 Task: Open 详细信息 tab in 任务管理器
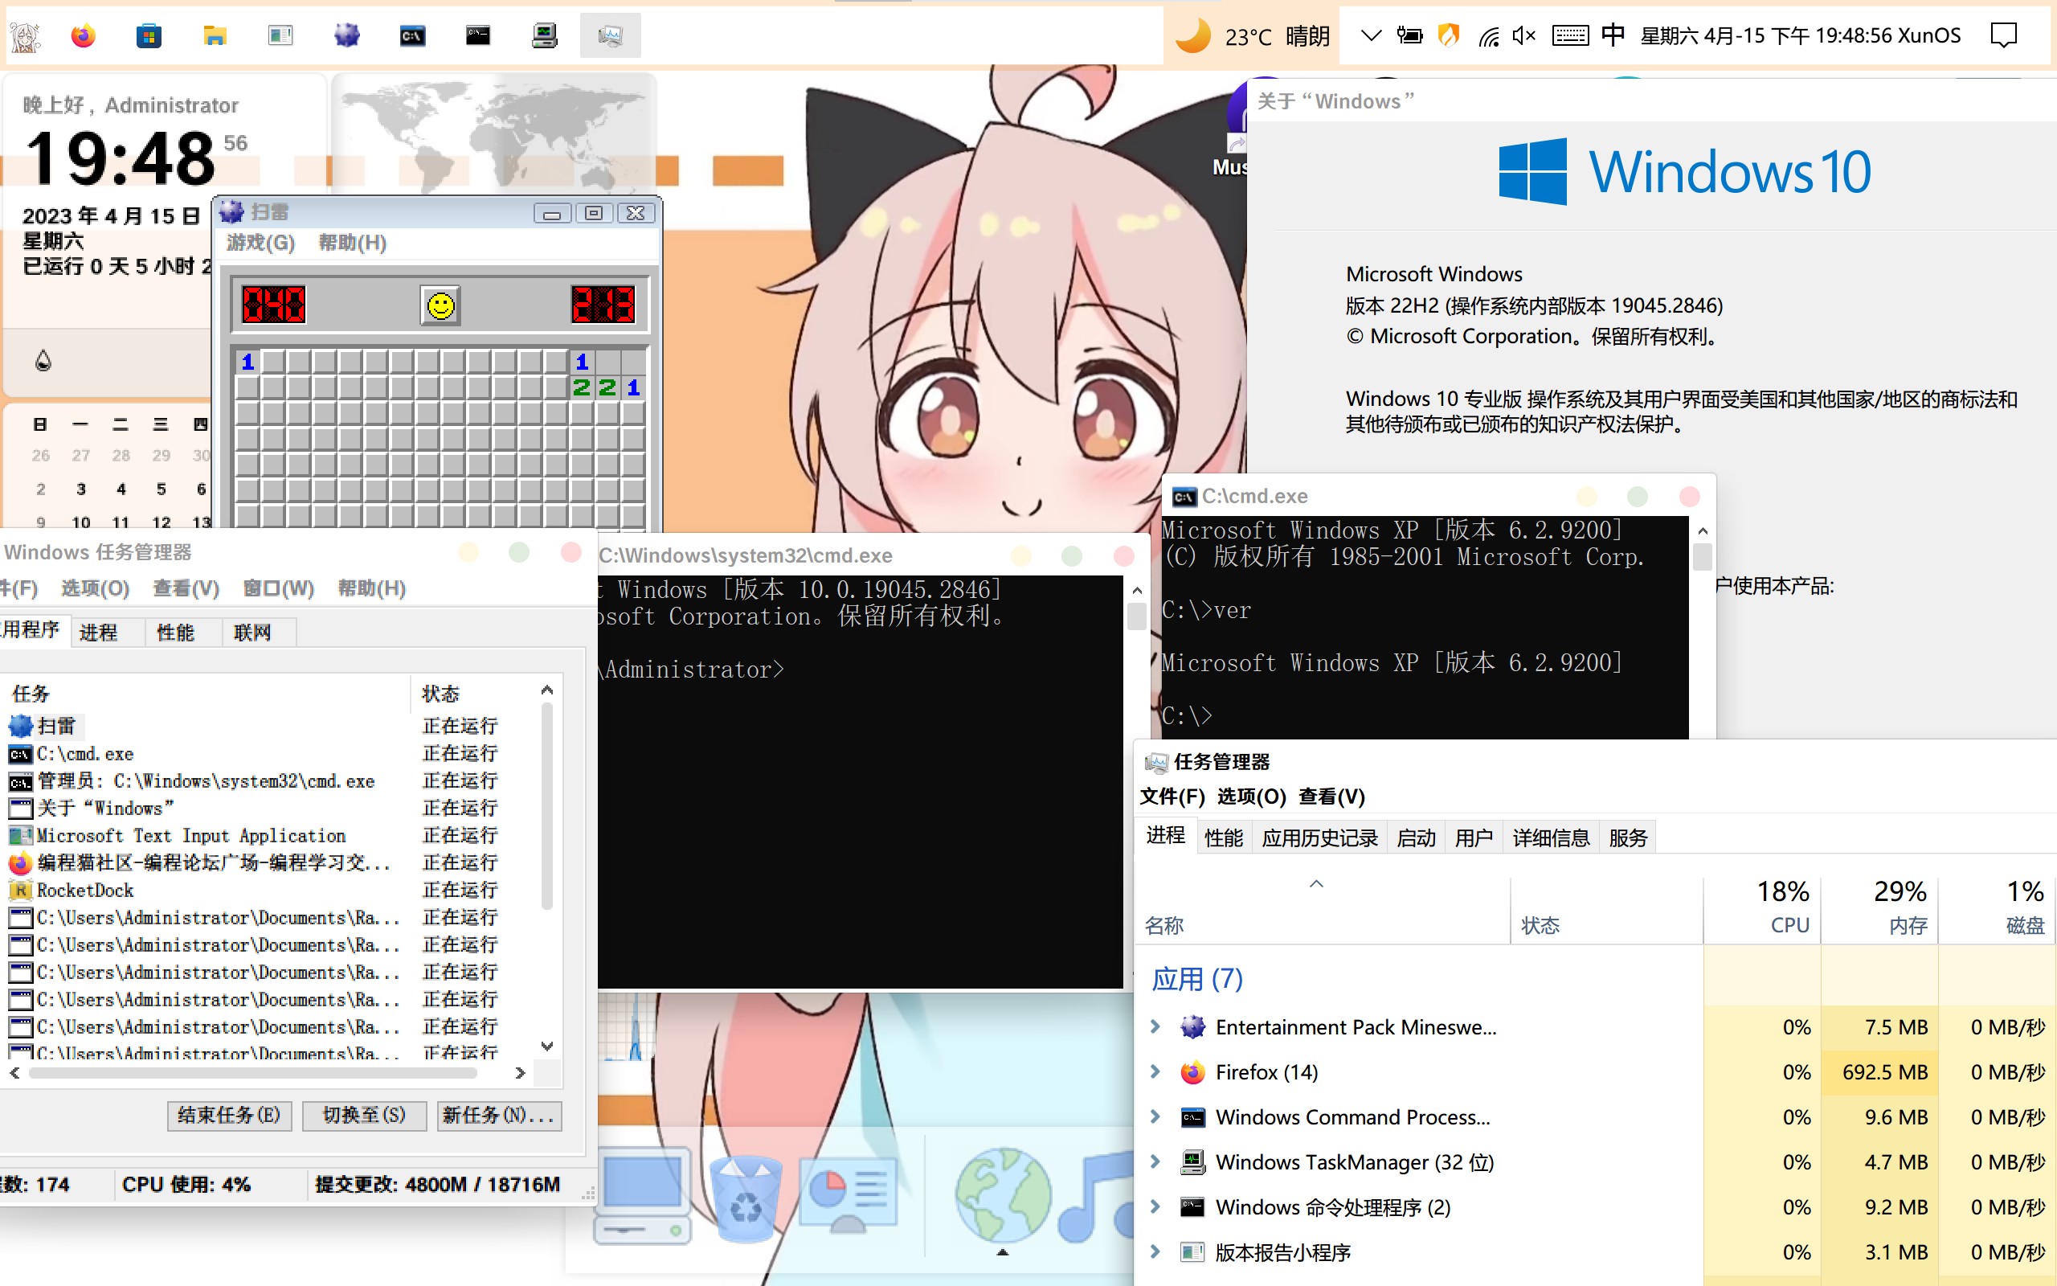click(1552, 838)
